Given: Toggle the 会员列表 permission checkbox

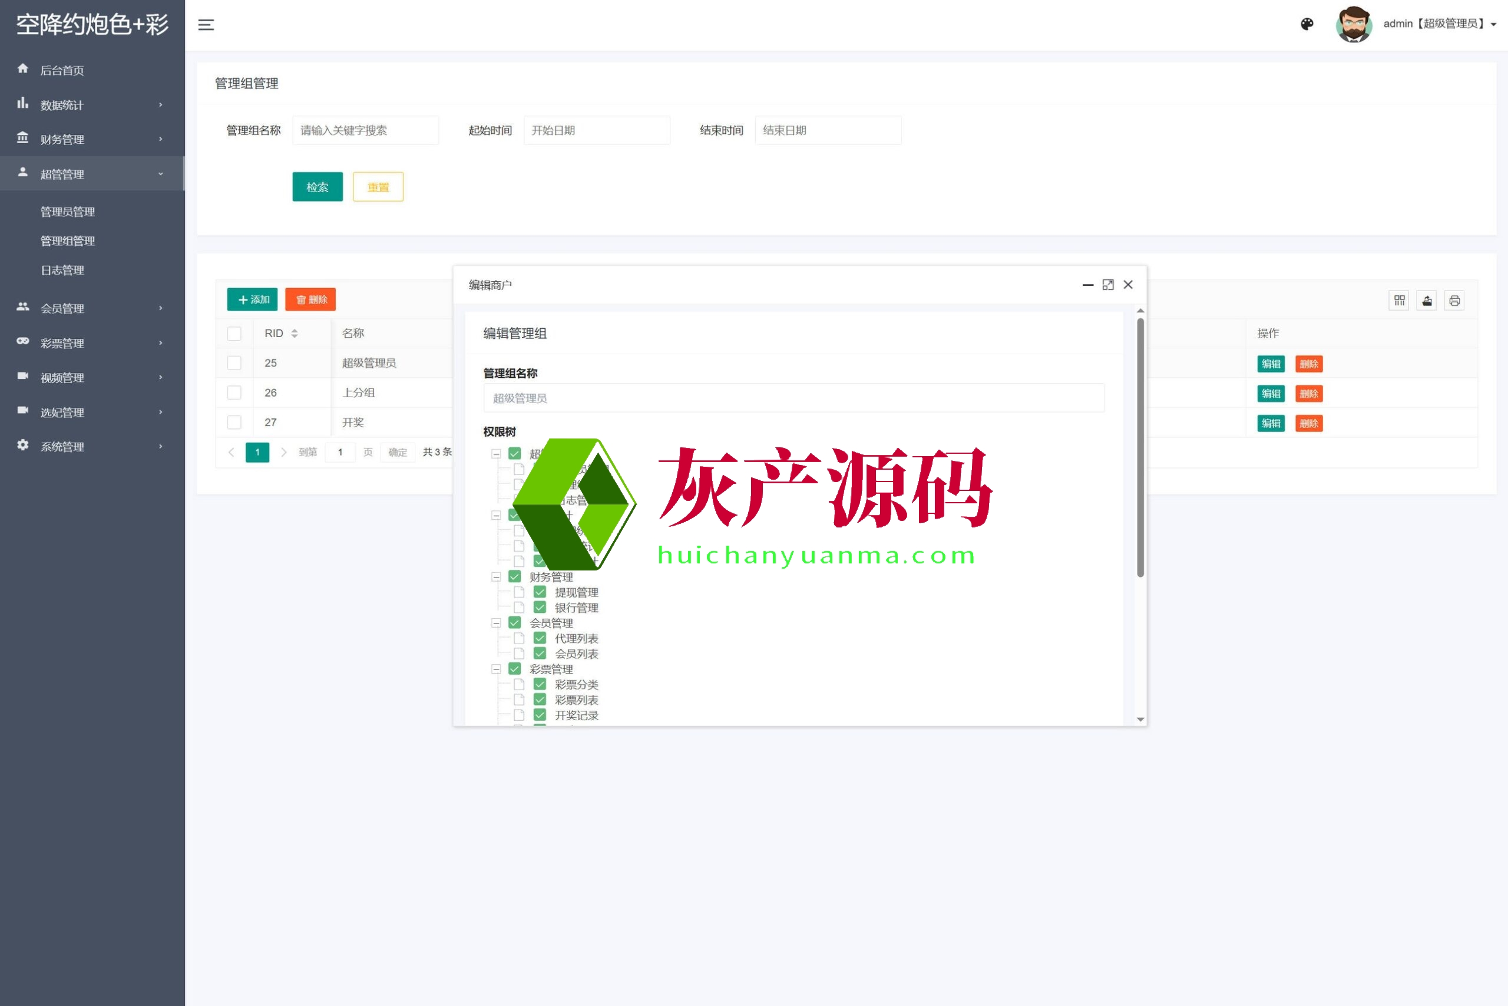Looking at the screenshot, I should (x=540, y=653).
